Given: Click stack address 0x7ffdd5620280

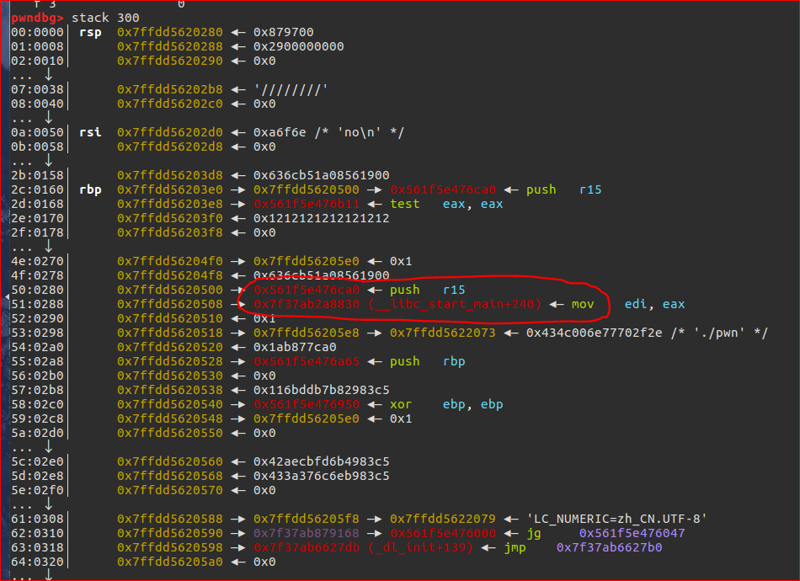Looking at the screenshot, I should pos(170,32).
